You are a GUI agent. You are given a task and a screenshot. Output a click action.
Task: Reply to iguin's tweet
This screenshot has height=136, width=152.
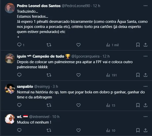click(19, 75)
